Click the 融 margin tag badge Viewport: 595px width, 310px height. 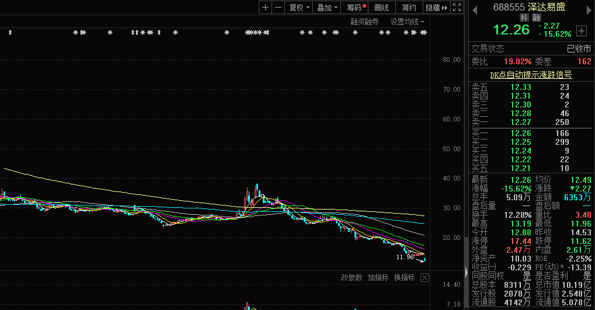click(x=536, y=18)
